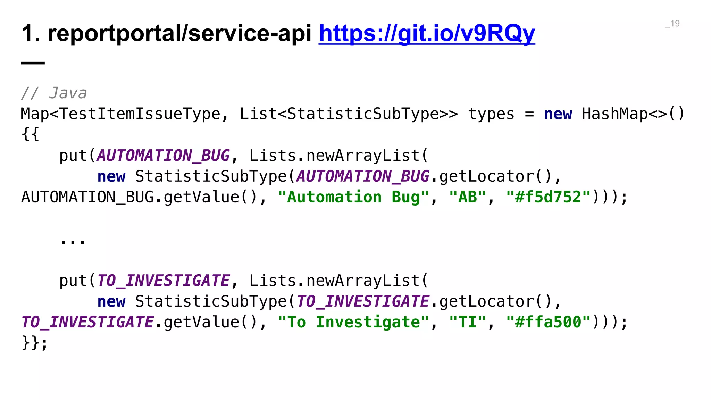
Task: Click the "new HashMap<>()" expression
Action: pyautogui.click(x=614, y=114)
